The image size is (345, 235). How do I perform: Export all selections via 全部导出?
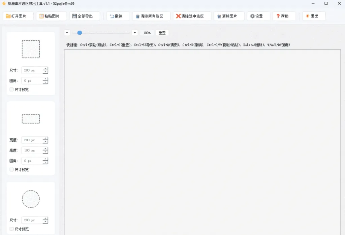tap(84, 16)
